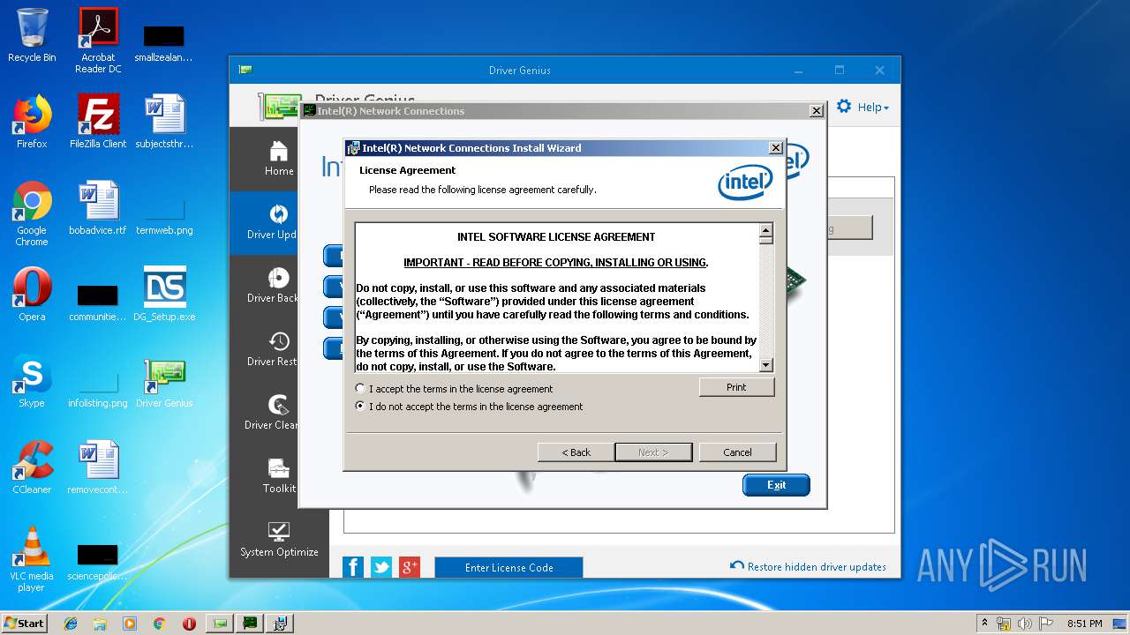Click the Print button in the wizard
1130x635 pixels.
click(736, 387)
